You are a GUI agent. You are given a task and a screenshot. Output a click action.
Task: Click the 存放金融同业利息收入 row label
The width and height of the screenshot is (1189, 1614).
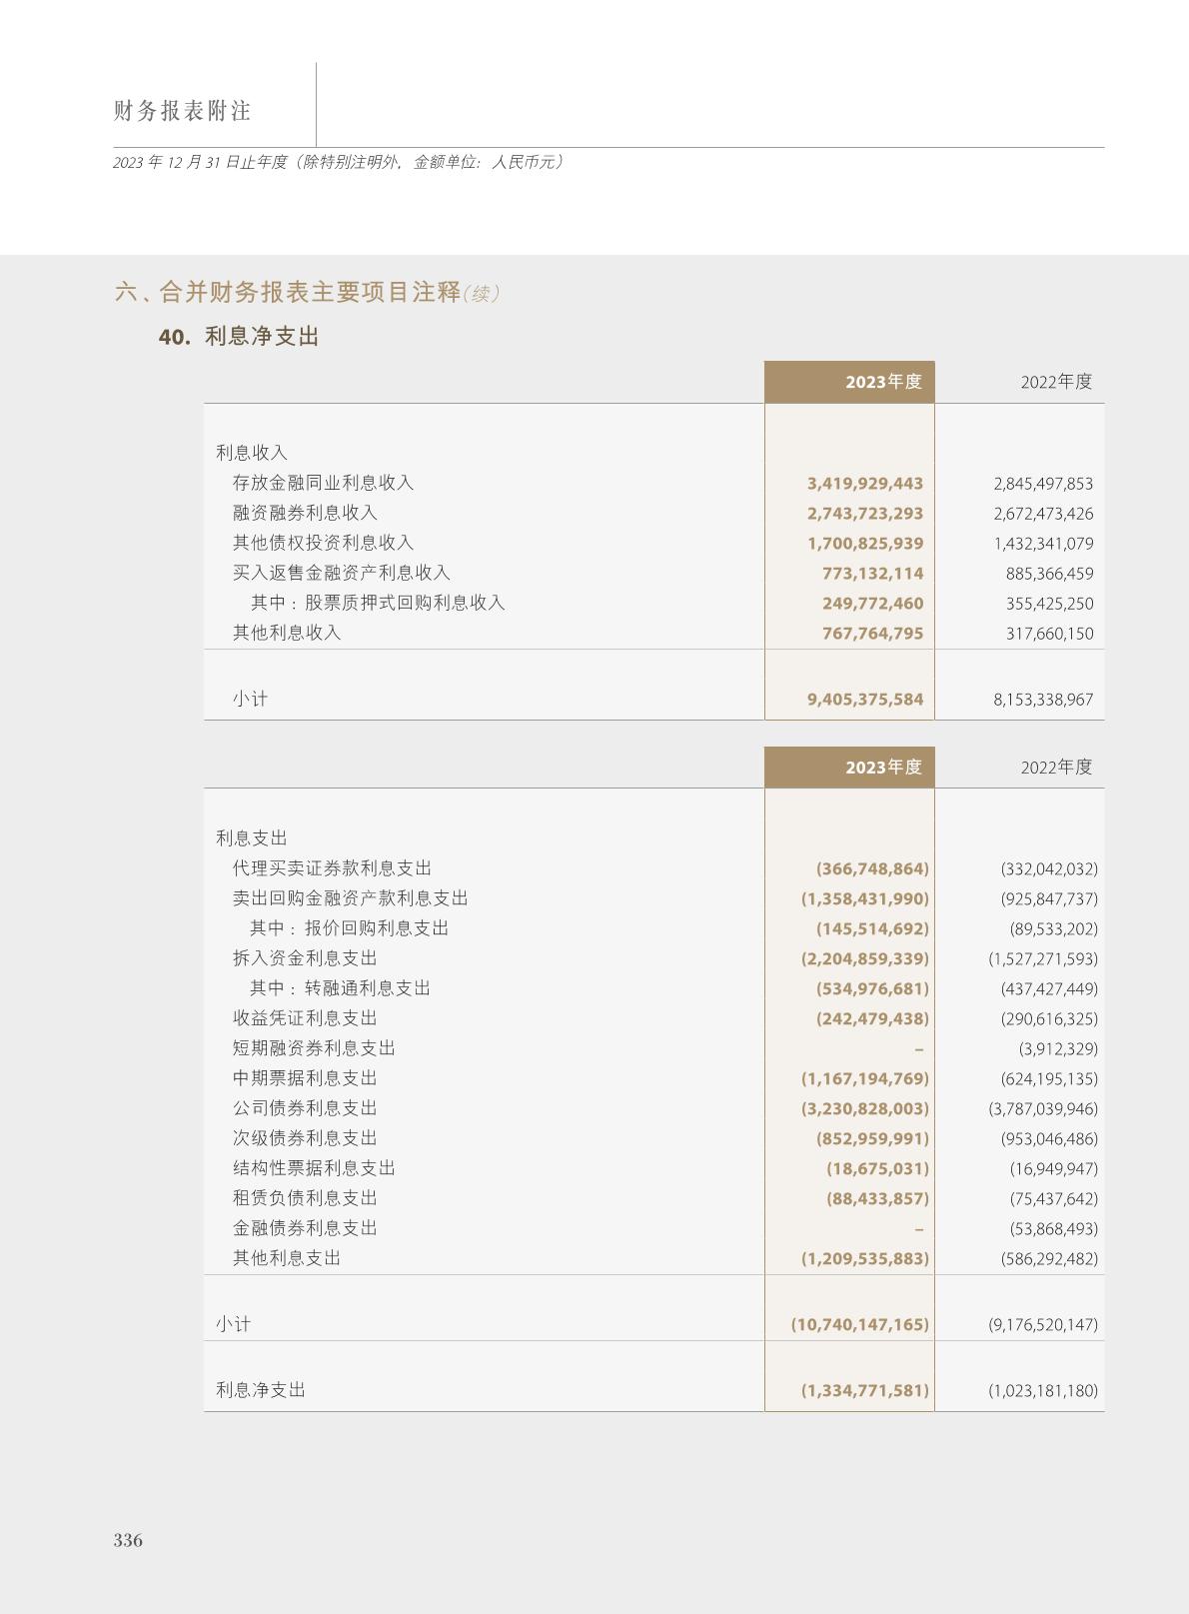[x=323, y=483]
